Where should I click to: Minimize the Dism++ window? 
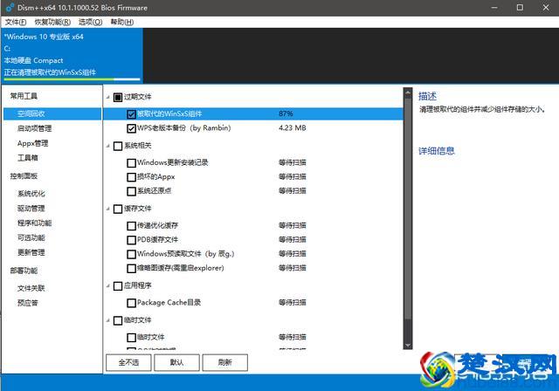[494, 8]
